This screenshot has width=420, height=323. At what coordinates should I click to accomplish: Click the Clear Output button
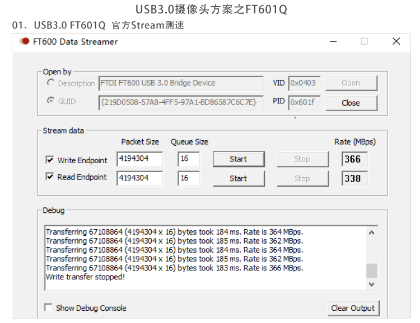pyautogui.click(x=353, y=308)
